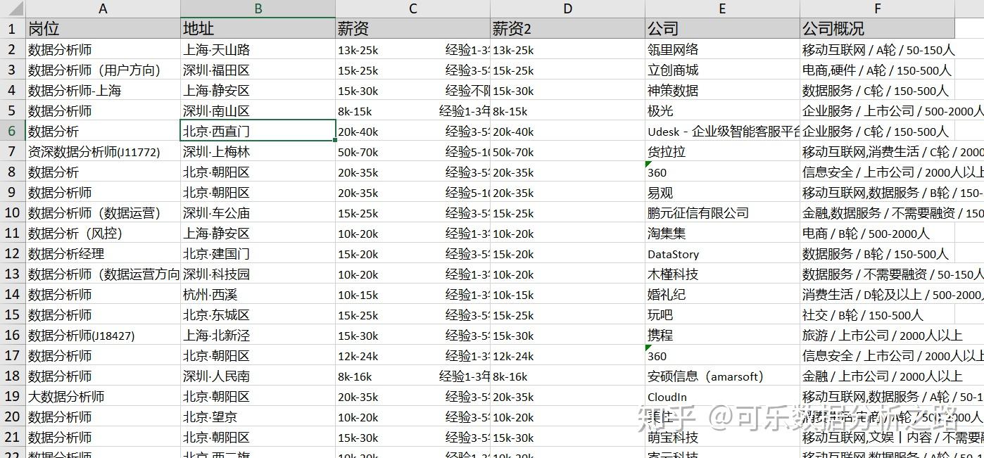Select company cell 易观
984x458 pixels.
pyautogui.click(x=722, y=192)
